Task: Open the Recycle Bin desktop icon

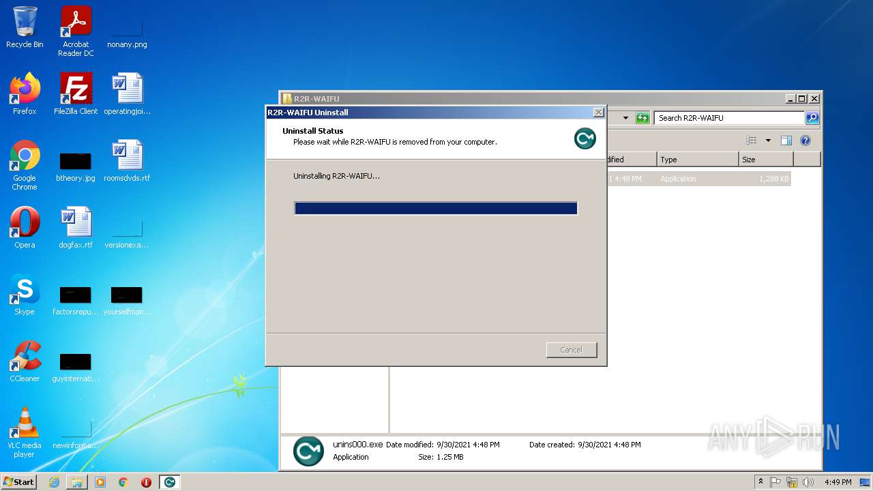Action: [x=25, y=27]
